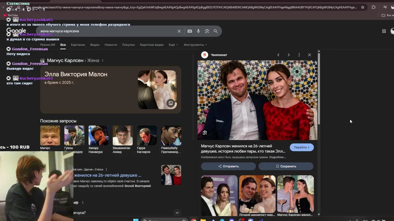This screenshot has height=221, width=394.
Task: Open the Google apps grid icon
Action: 384,31
